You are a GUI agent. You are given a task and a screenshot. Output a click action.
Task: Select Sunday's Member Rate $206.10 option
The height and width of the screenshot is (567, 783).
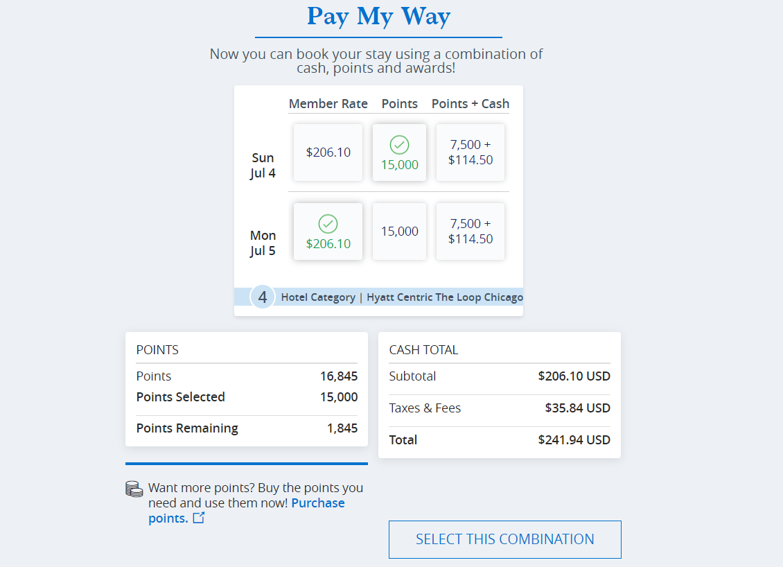click(x=328, y=152)
